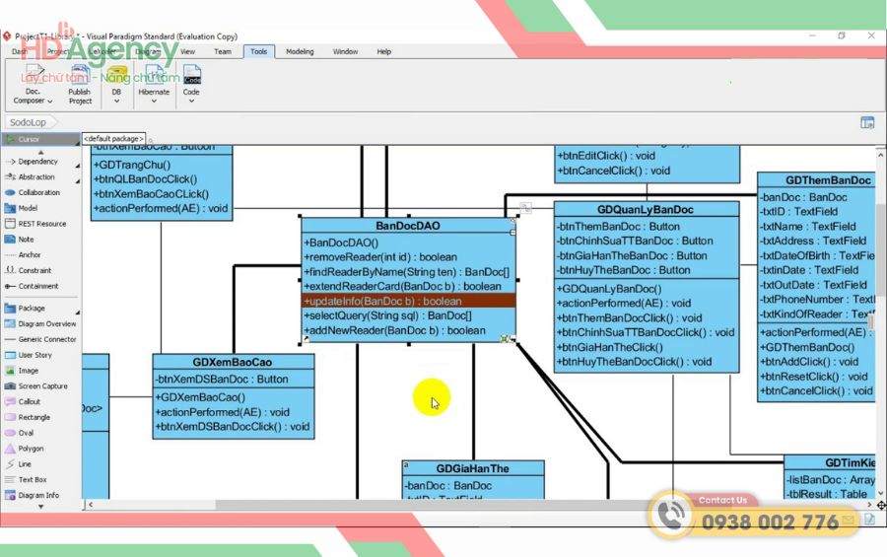
Task: Open the Doc. Composer tool
Action: [x=33, y=84]
